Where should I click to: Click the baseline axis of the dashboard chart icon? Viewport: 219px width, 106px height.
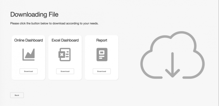pos(29,60)
